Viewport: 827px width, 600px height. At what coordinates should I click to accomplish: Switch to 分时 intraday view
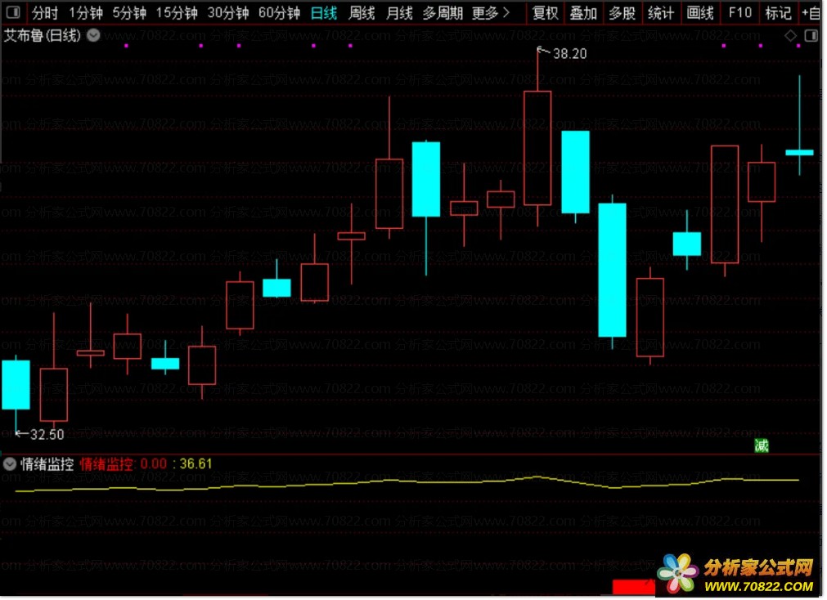coord(44,12)
